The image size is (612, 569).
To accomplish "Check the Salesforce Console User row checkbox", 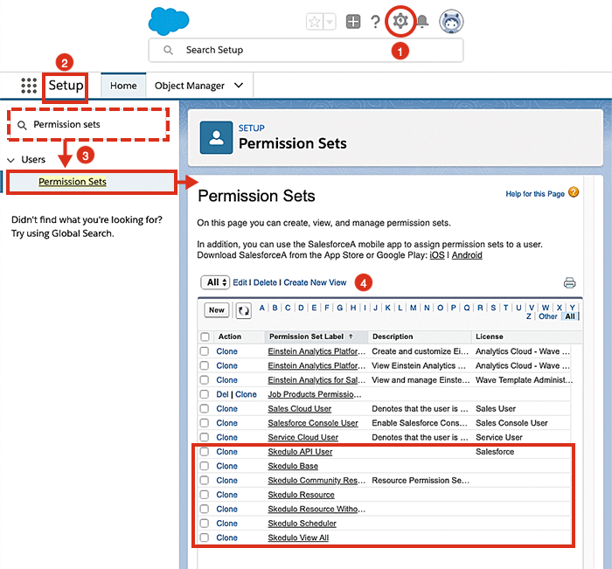I will click(204, 423).
